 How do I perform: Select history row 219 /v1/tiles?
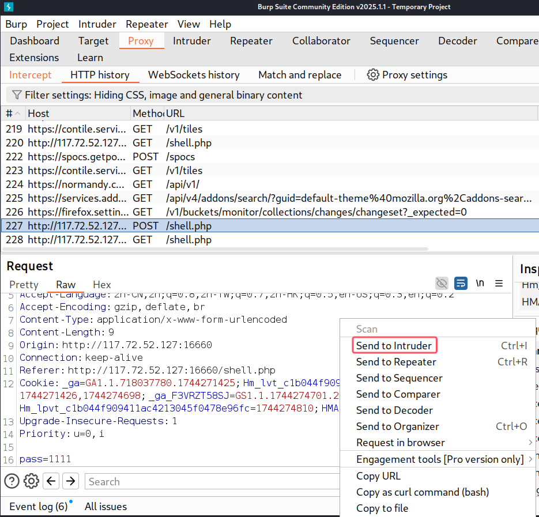coord(270,129)
